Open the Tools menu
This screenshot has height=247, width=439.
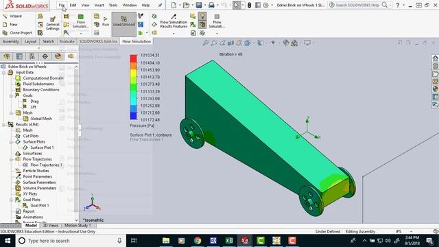pos(113,5)
